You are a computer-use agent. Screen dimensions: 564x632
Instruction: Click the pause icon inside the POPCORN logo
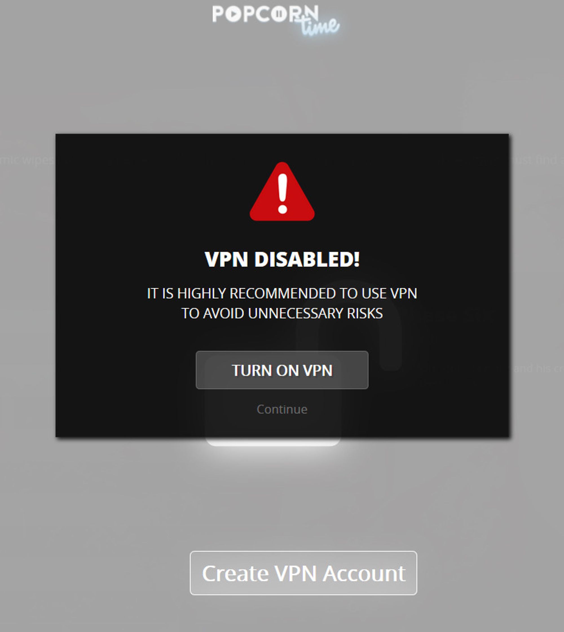(x=279, y=14)
